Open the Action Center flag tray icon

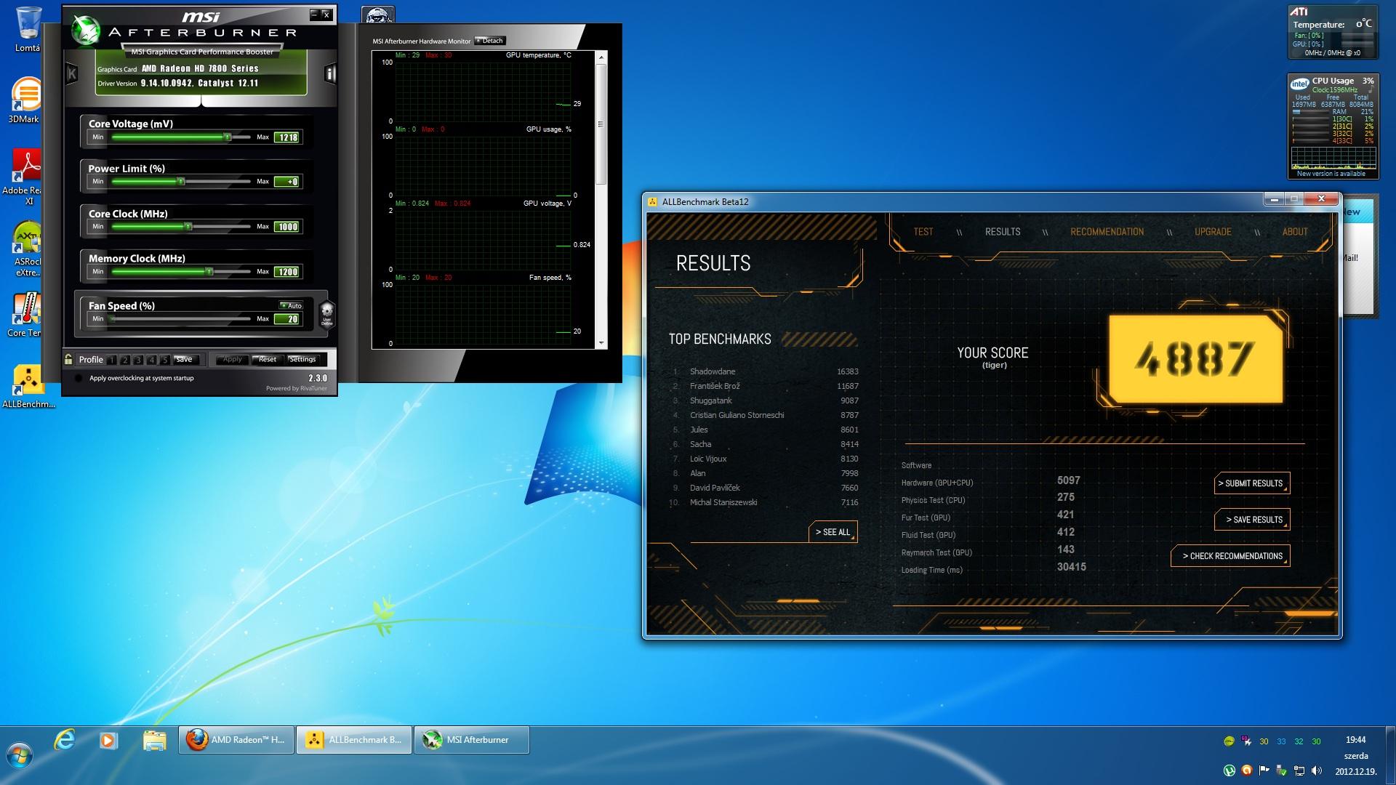pyautogui.click(x=1264, y=771)
